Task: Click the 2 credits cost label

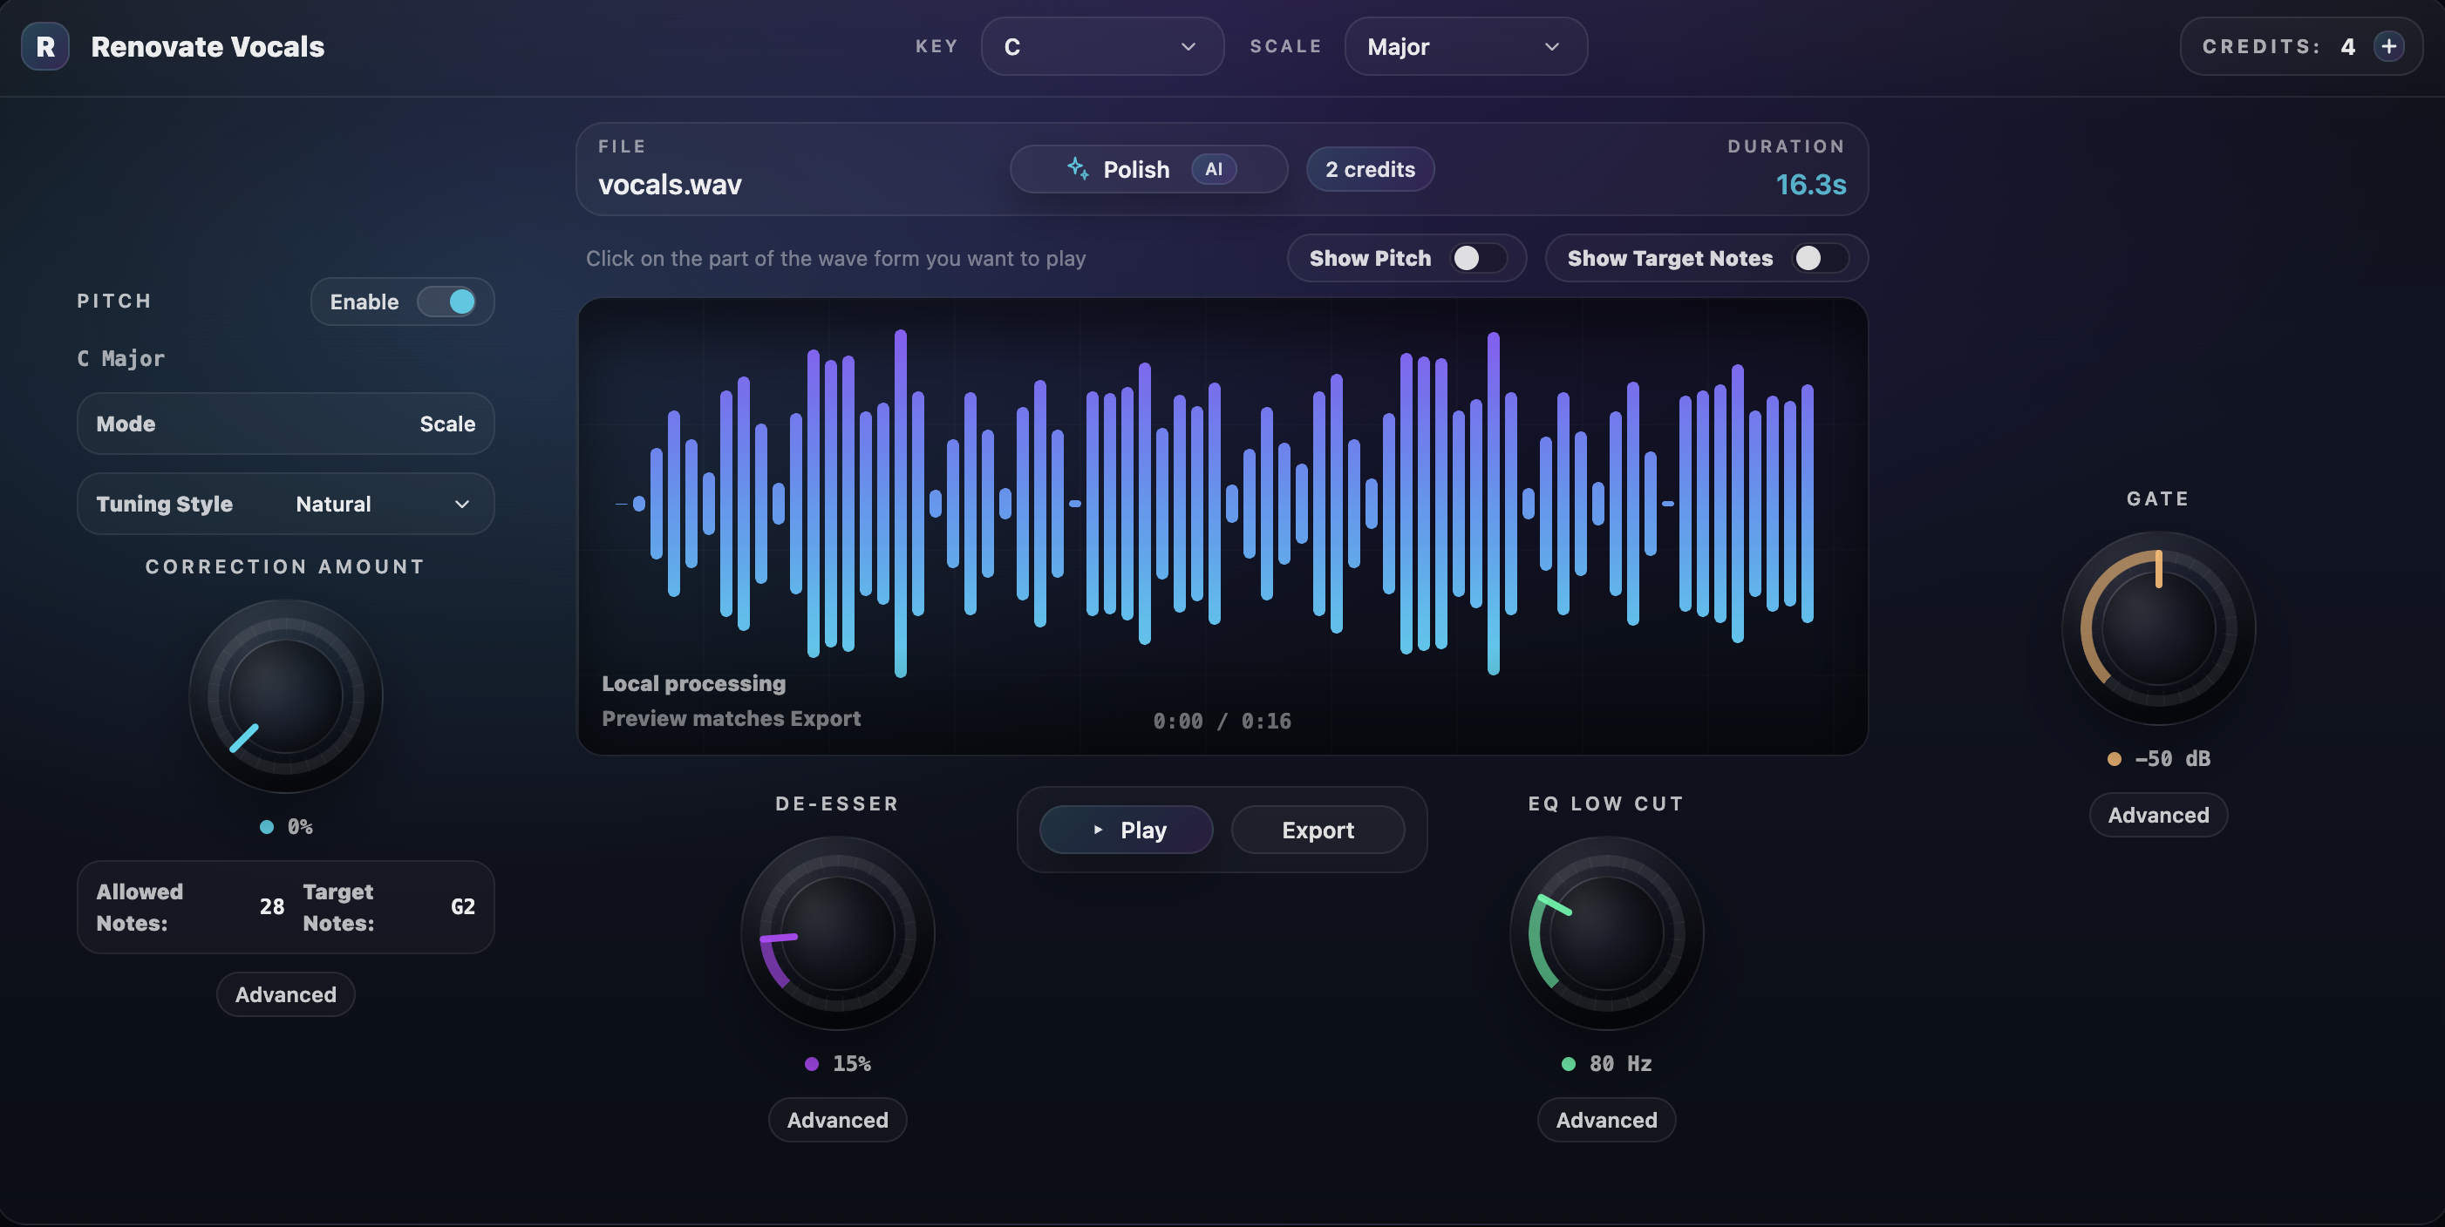Action: point(1370,169)
